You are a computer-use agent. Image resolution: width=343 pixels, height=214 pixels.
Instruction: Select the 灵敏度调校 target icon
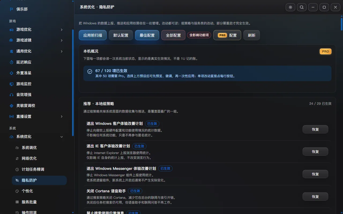[x=11, y=106]
